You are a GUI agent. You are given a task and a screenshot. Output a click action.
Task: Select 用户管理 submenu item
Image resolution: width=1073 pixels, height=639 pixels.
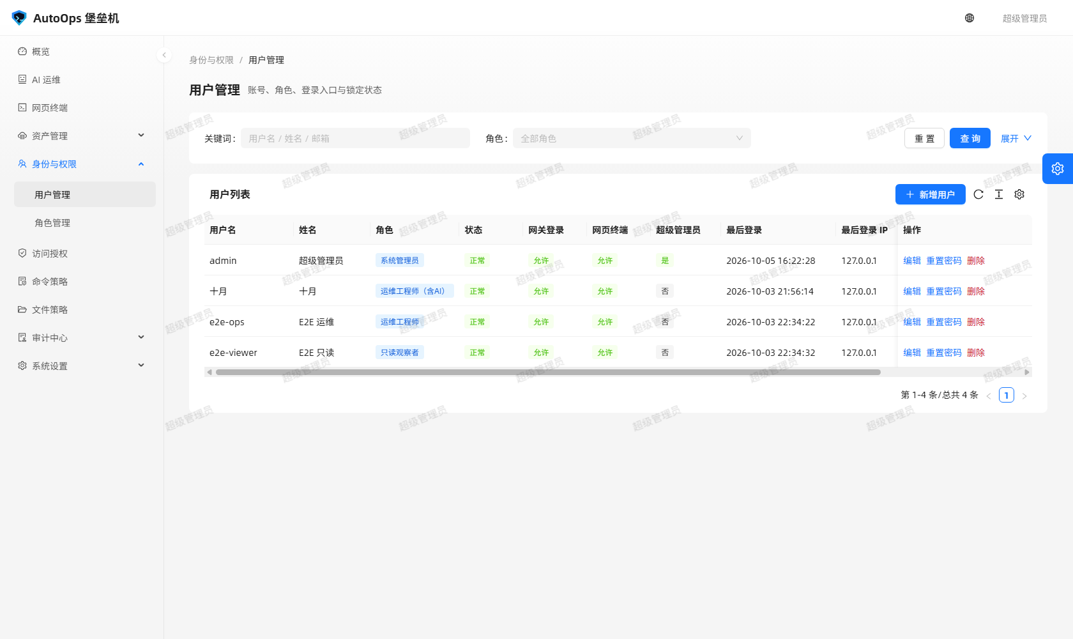pos(85,194)
